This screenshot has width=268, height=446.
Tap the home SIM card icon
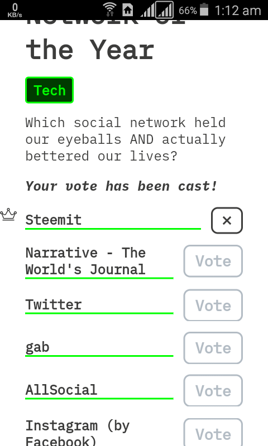coord(128,10)
